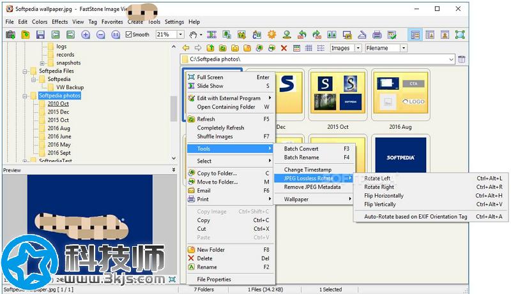This screenshot has width=511, height=294.
Task: Open the Effects menu
Action: point(60,22)
